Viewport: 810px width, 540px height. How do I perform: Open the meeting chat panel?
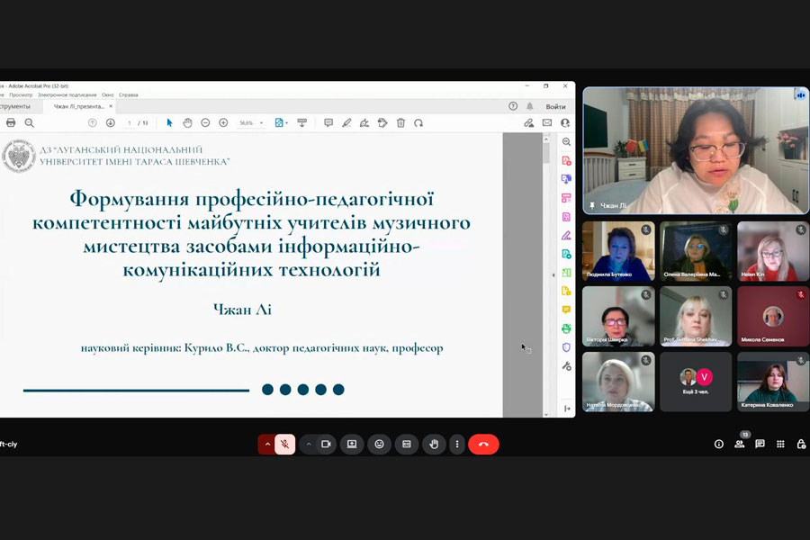click(x=760, y=444)
